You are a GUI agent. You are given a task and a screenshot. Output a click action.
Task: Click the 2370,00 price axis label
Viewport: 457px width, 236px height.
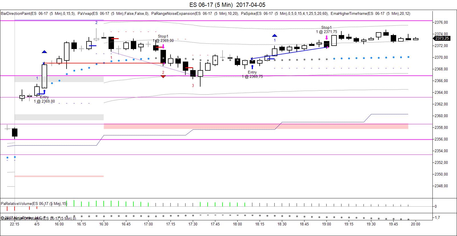click(442, 57)
